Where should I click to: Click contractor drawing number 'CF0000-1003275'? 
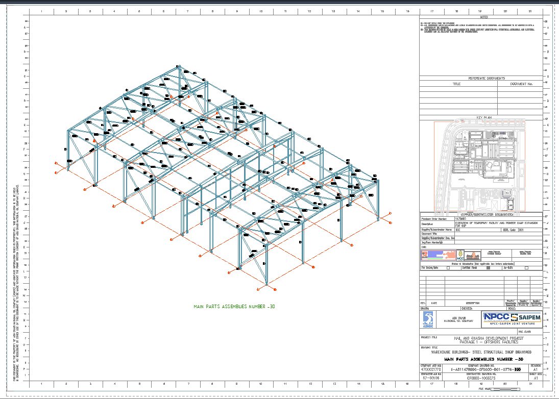click(x=481, y=379)
